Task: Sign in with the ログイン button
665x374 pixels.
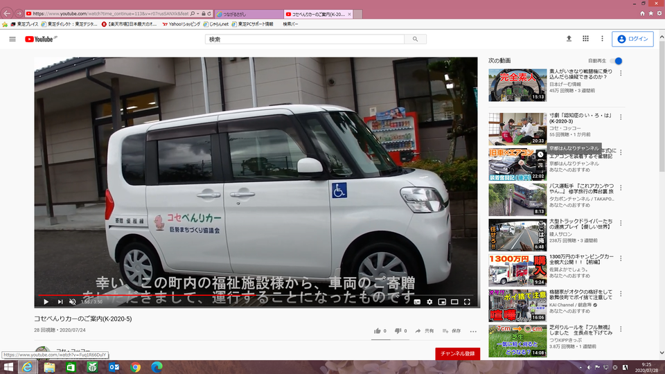Action: (x=632, y=39)
